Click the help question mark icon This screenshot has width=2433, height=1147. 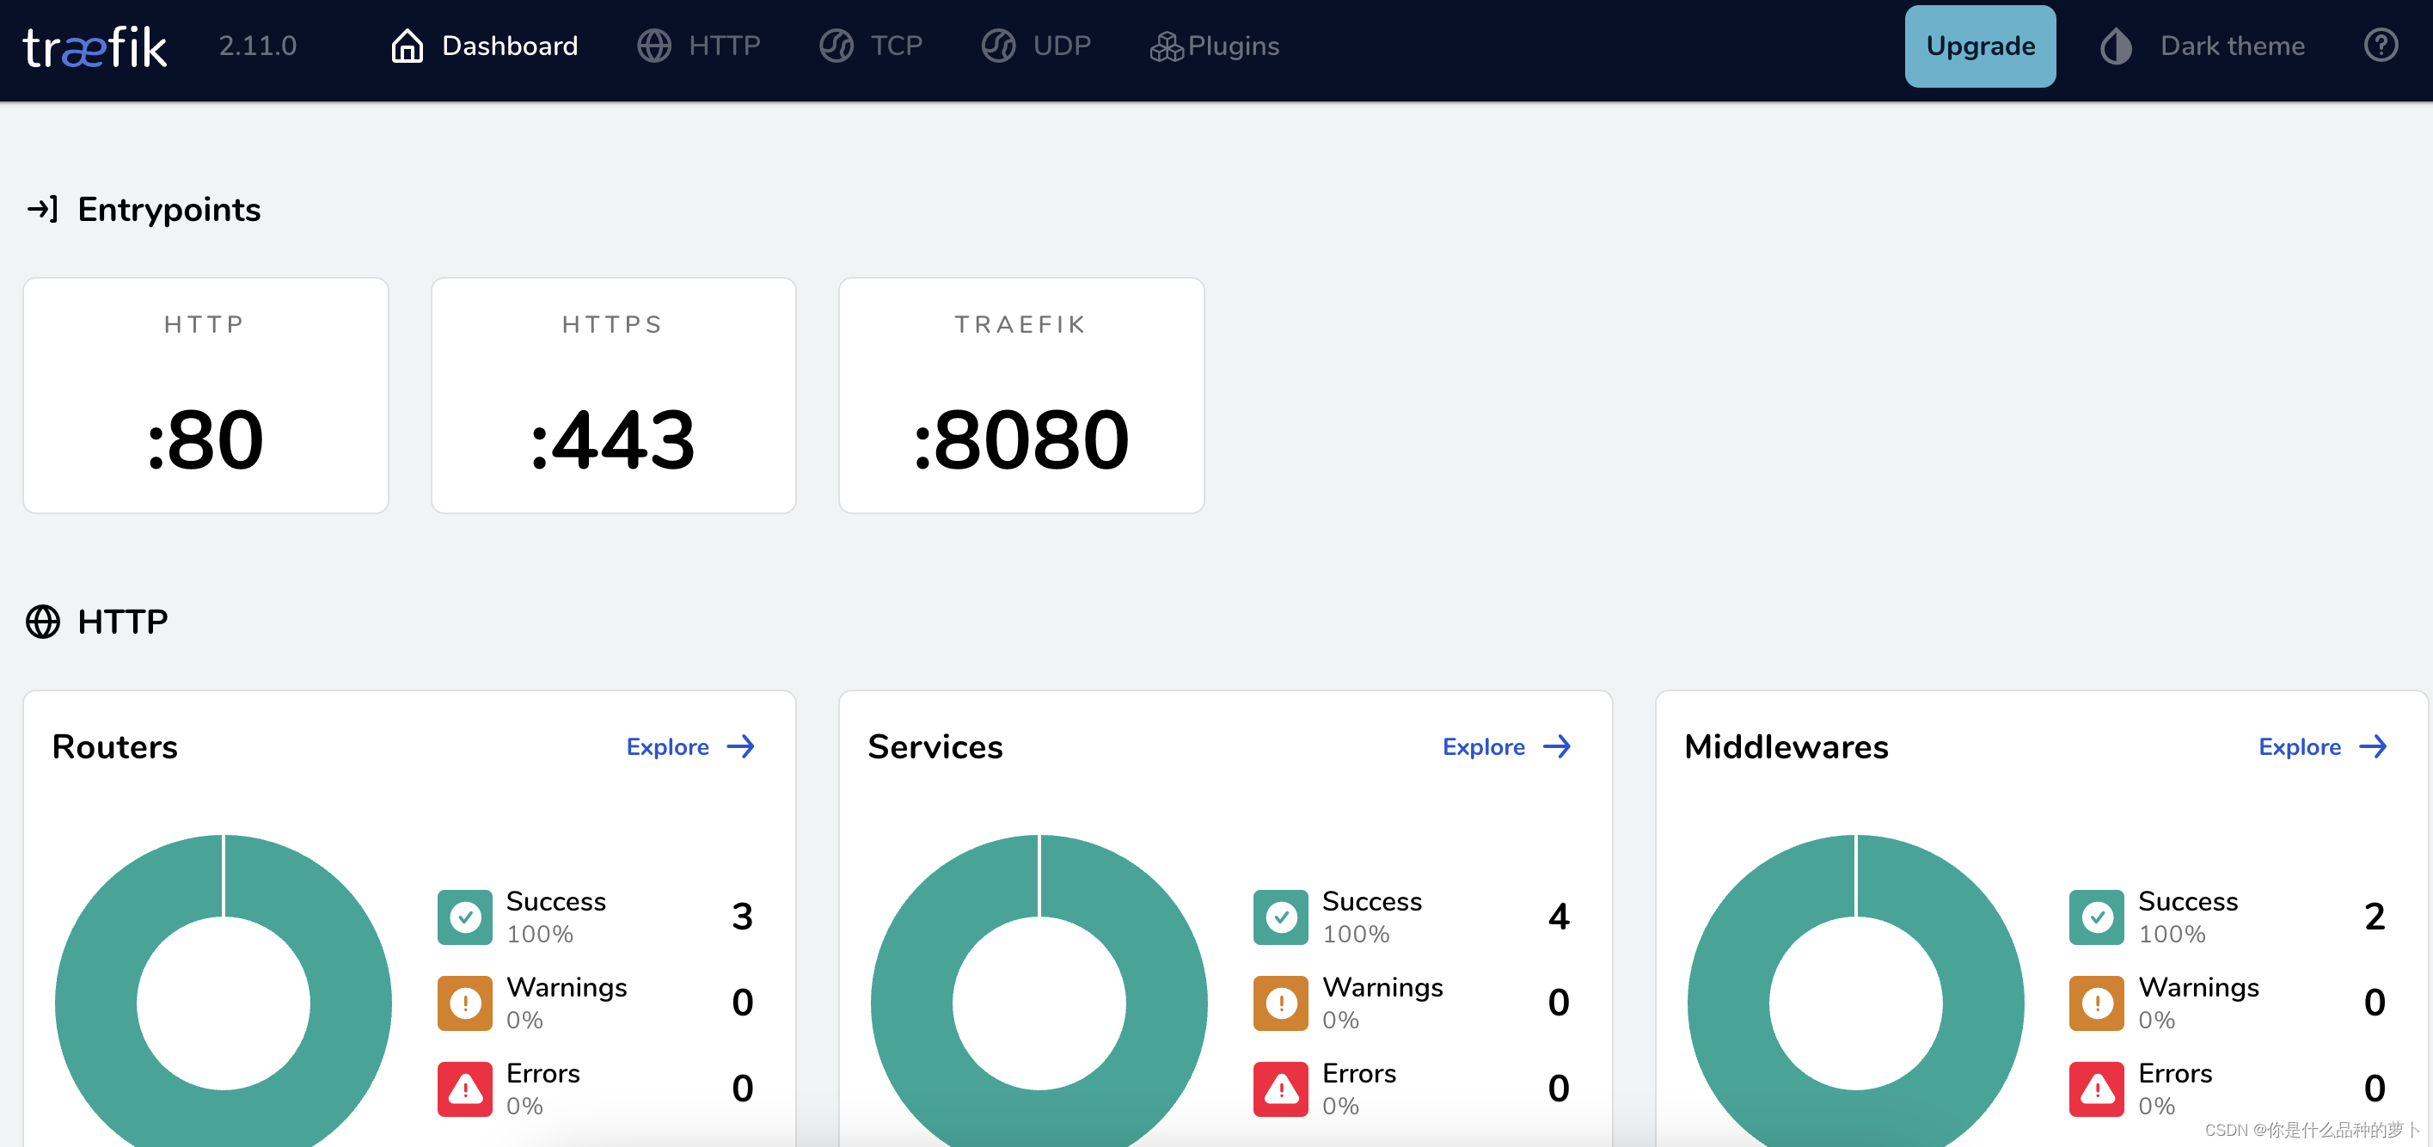(x=2382, y=46)
